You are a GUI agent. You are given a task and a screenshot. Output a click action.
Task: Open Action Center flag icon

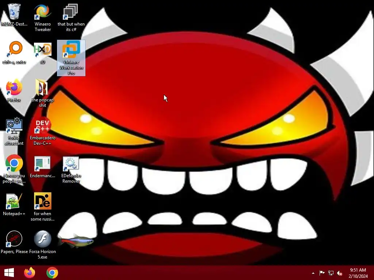pos(322,273)
